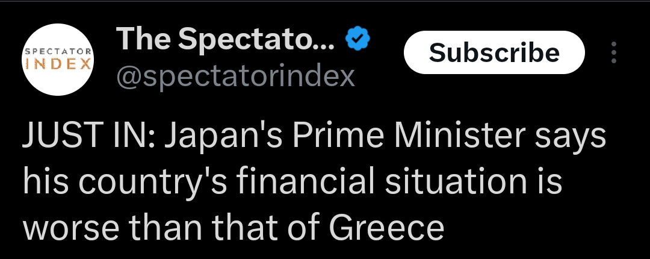
Task: Open the three-dot more options menu
Action: [x=614, y=53]
